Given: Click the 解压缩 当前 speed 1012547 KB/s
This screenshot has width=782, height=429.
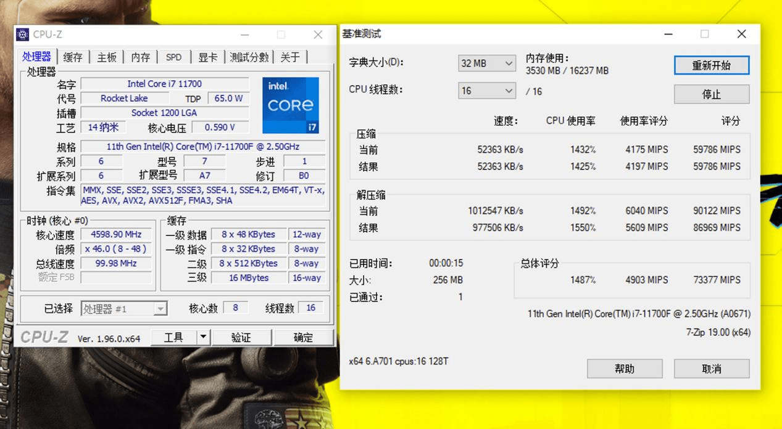Looking at the screenshot, I should (x=496, y=211).
